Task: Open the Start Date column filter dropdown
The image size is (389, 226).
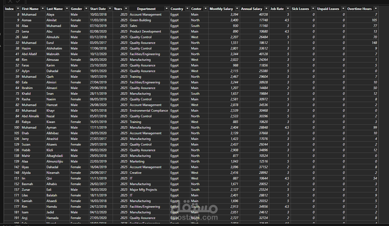Action: (110, 9)
